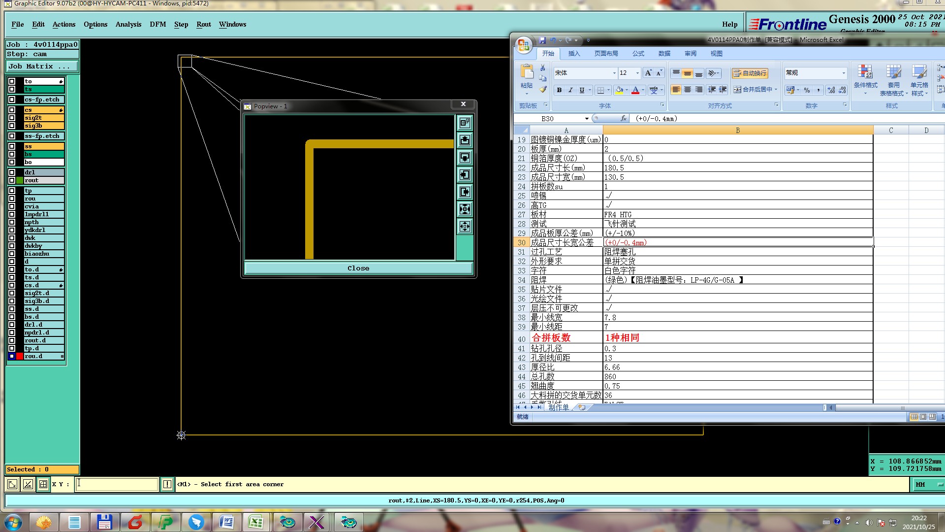Click Close button in Popview

358,268
